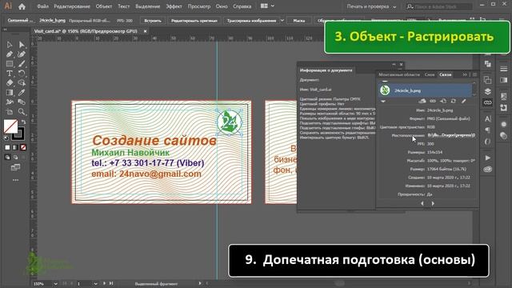Select the Rotate tool
512x288 pixels.
22,73
